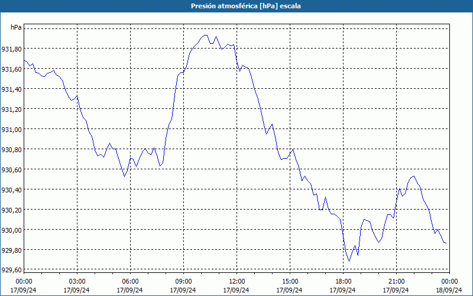Viewport: 473px width, 296px height.
Task: Click the 21:00 time axis label
Action: click(396, 282)
